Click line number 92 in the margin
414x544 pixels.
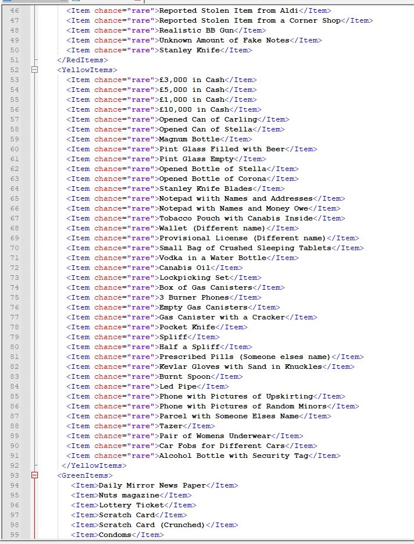point(14,465)
